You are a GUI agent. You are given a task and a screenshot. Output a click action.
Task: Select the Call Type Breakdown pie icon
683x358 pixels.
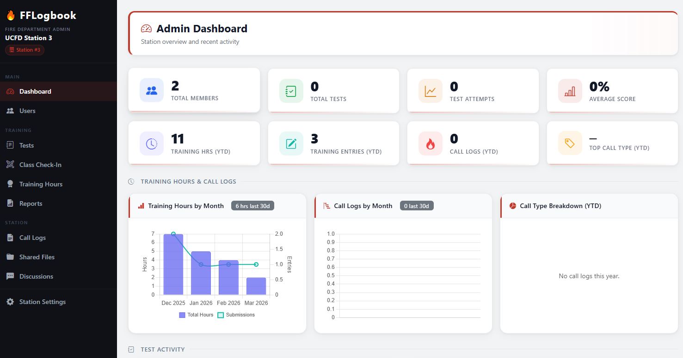(x=512, y=206)
